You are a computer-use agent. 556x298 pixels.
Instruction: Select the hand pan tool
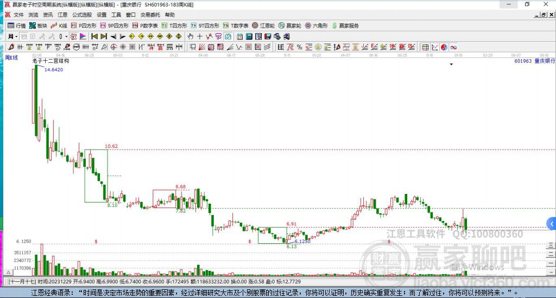tap(191, 36)
